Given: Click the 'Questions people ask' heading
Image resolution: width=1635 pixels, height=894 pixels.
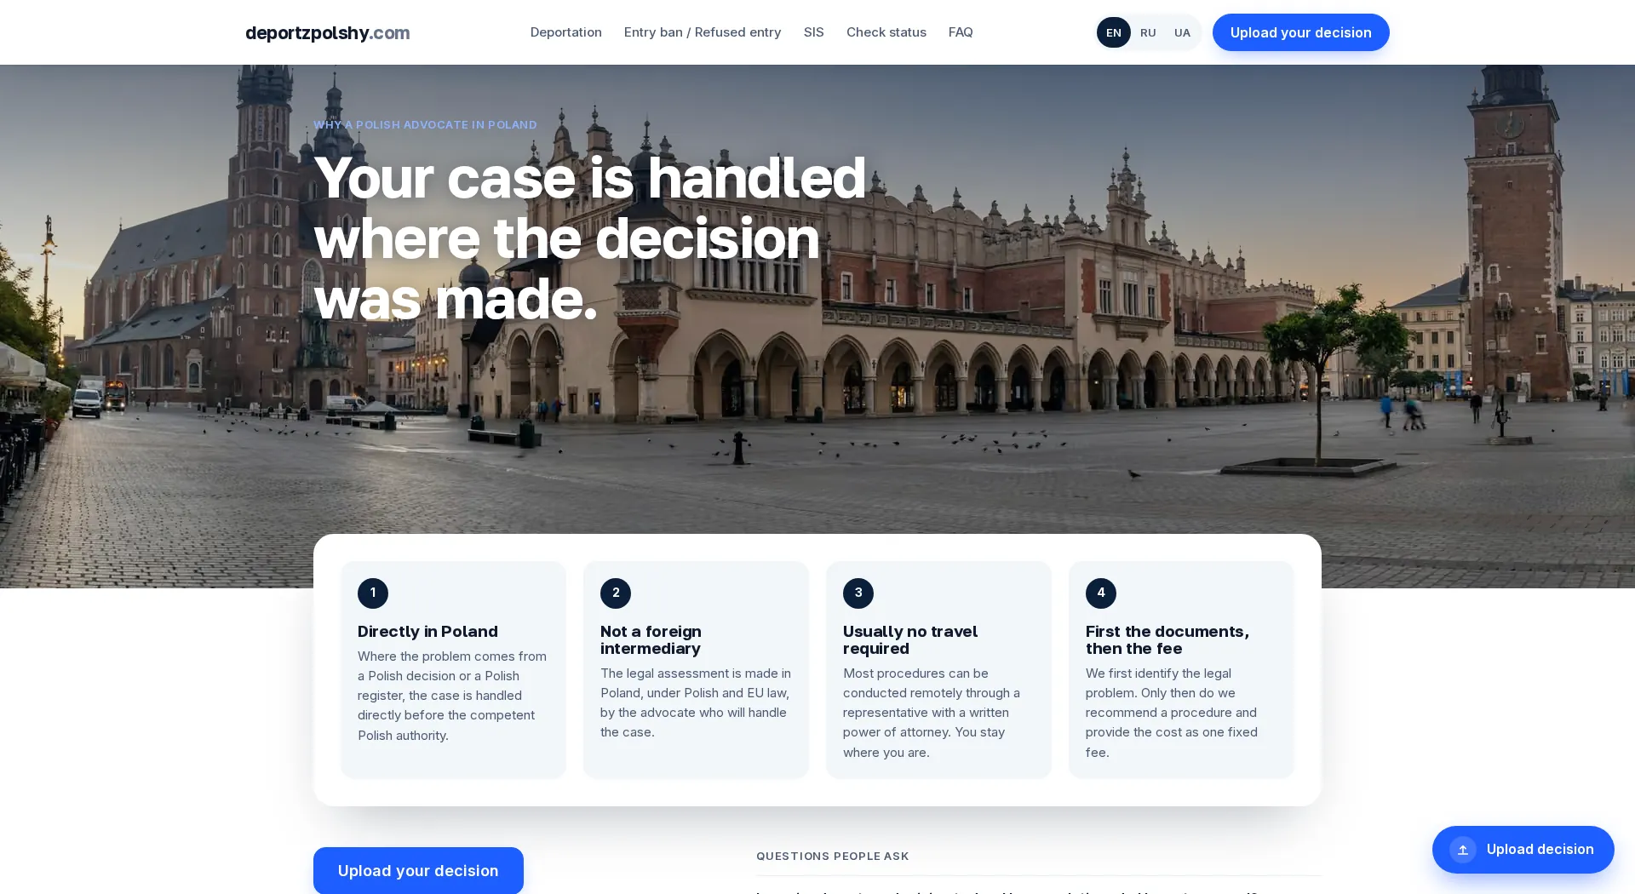Looking at the screenshot, I should click(x=832, y=857).
